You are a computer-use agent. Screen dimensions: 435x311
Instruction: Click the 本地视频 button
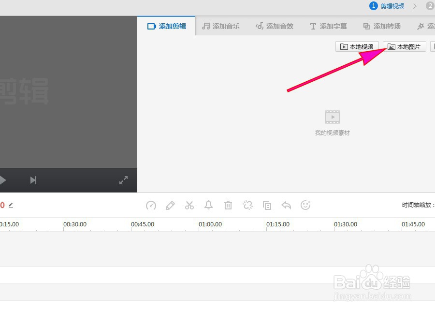(357, 46)
